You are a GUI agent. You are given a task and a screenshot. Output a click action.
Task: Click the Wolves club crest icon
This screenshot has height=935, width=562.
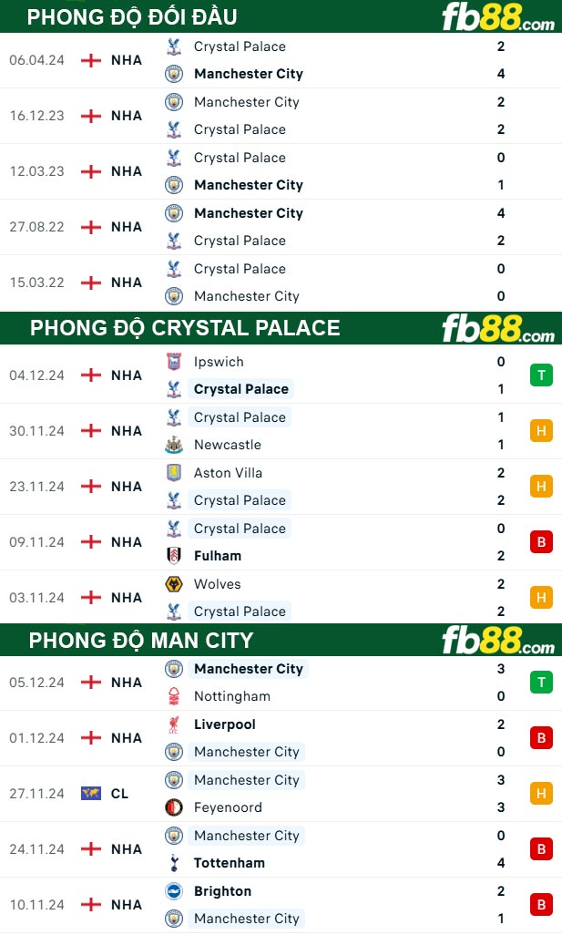(173, 584)
